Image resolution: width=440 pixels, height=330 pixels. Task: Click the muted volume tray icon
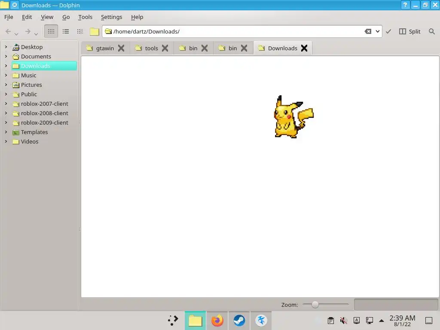coord(343,321)
